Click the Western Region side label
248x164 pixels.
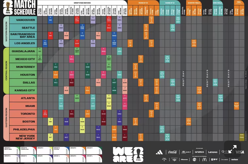[x=6, y=32]
